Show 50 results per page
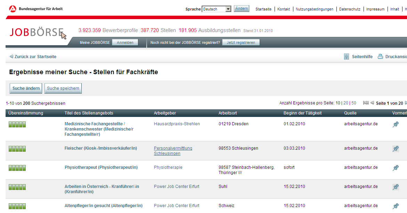The width and height of the screenshot is (407, 213). point(354,103)
